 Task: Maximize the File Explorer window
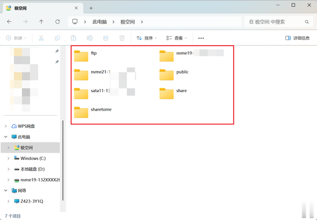(293, 5)
